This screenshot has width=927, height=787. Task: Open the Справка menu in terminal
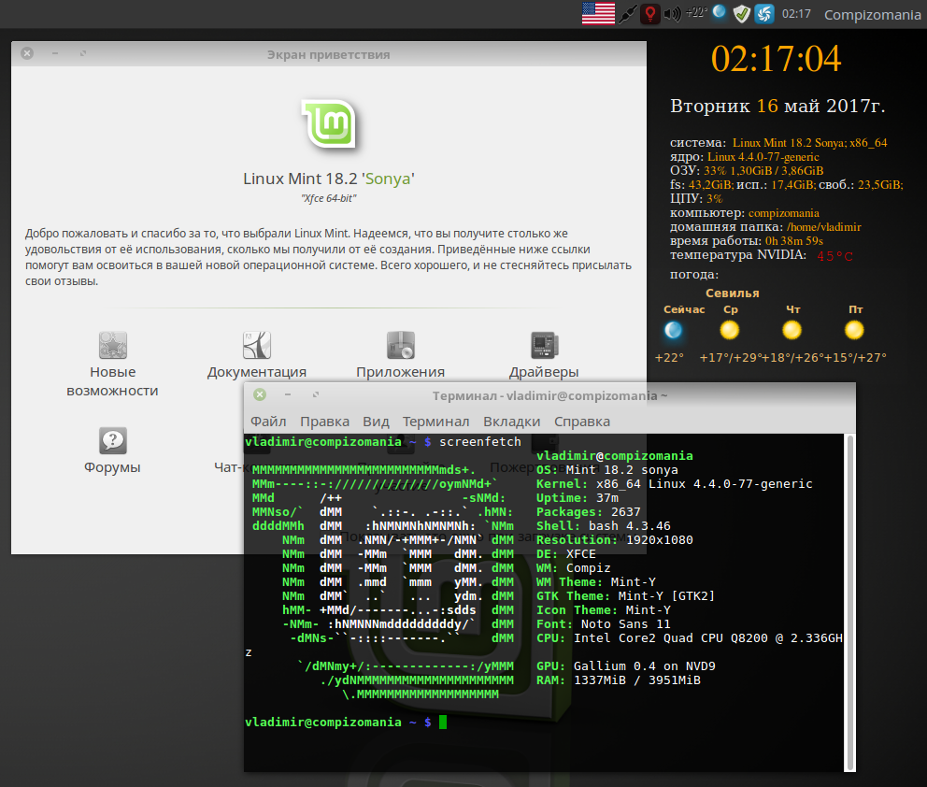click(x=582, y=422)
